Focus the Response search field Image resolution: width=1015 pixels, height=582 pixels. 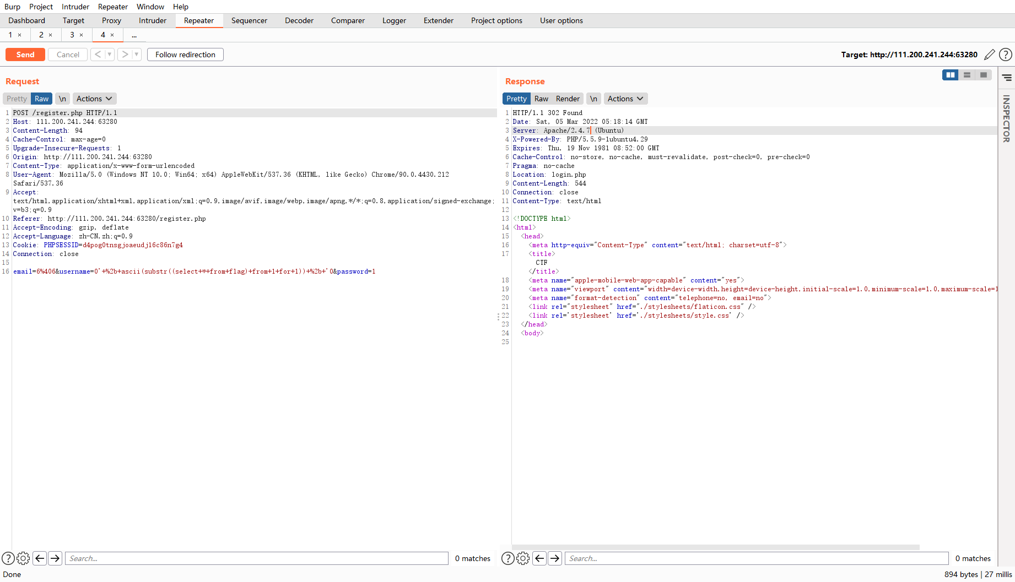click(x=757, y=558)
